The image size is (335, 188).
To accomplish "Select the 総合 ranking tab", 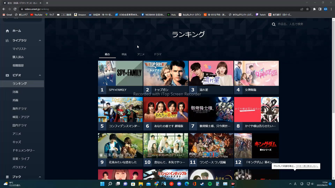I will 107,54.
